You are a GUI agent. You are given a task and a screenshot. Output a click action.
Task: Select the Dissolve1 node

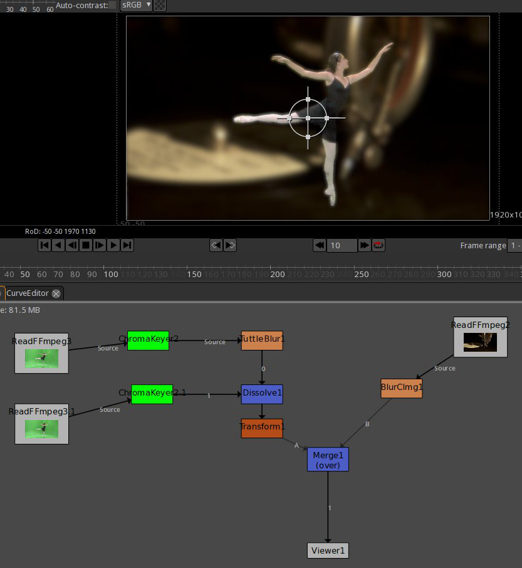[262, 394]
